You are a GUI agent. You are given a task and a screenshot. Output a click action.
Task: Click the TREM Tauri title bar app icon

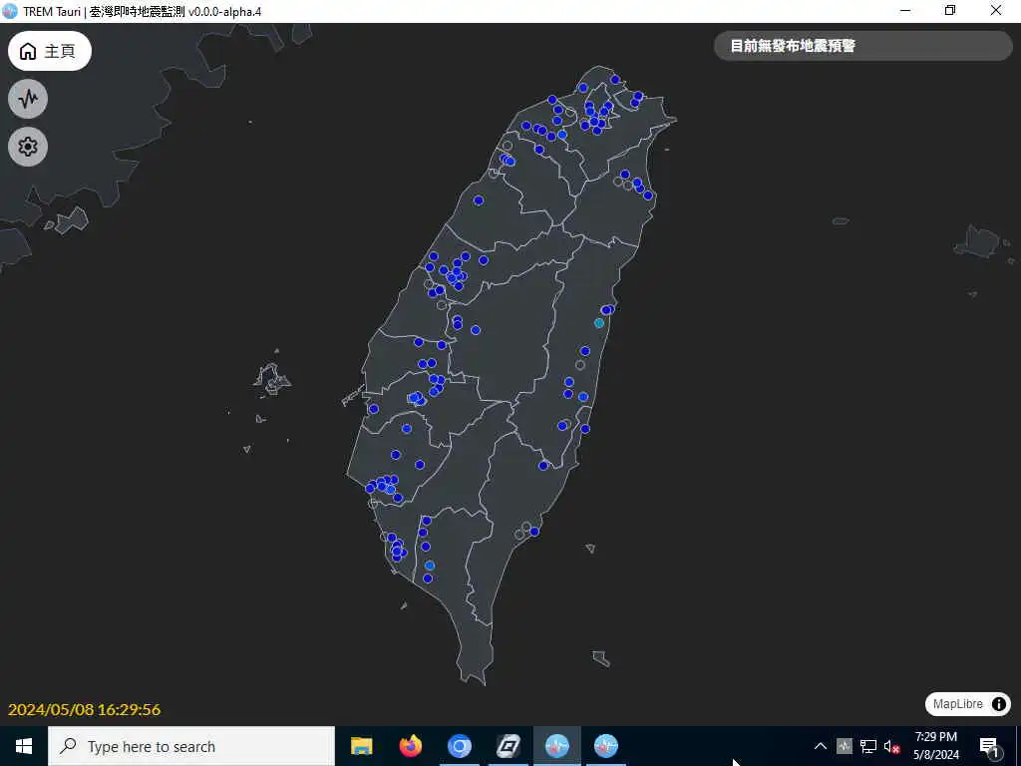(x=10, y=11)
